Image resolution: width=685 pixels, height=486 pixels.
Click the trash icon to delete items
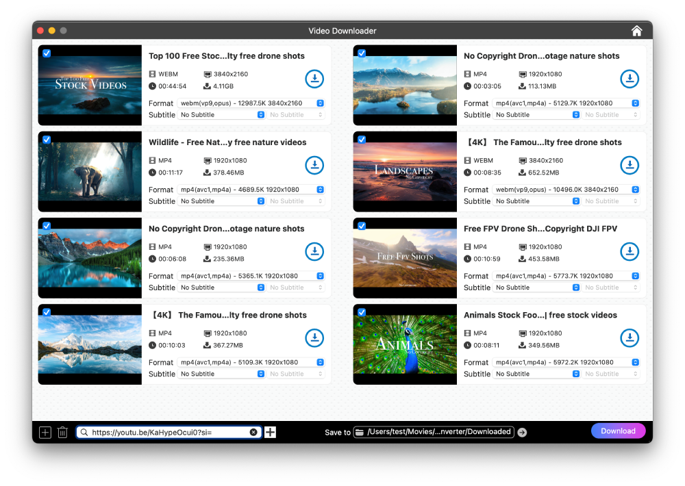(62, 432)
